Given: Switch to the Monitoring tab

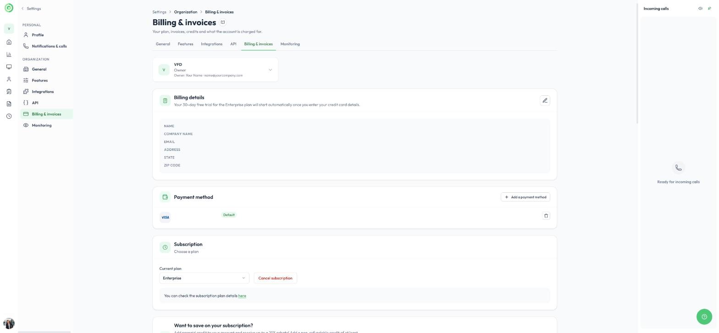Looking at the screenshot, I should (x=290, y=44).
